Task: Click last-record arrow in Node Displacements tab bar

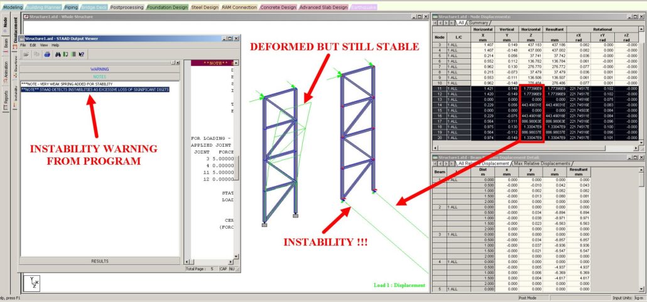Action: click(452, 23)
